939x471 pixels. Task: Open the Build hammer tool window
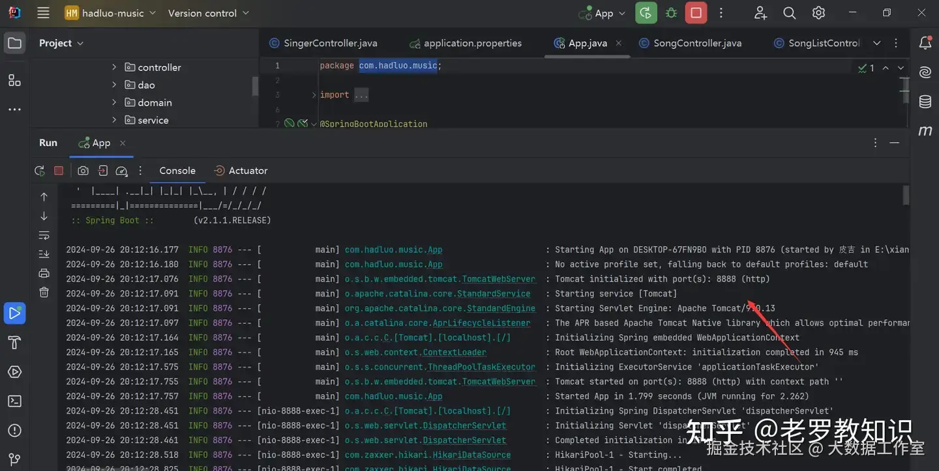pos(14,343)
